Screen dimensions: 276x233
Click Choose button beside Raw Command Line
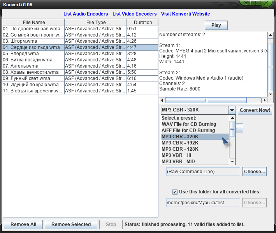point(254,172)
